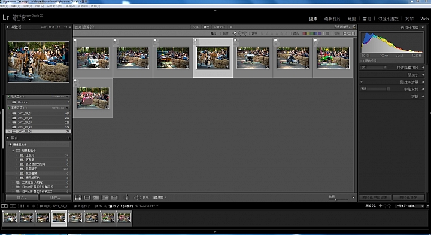Toggle flag on first grid thumbnail
The image size is (431, 235).
(x=75, y=40)
